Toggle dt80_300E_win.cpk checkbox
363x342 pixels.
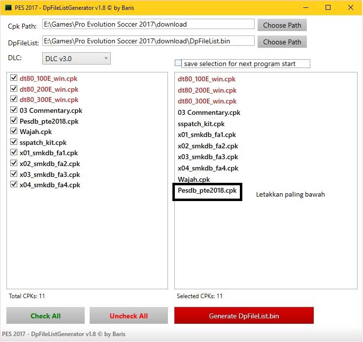14,99
